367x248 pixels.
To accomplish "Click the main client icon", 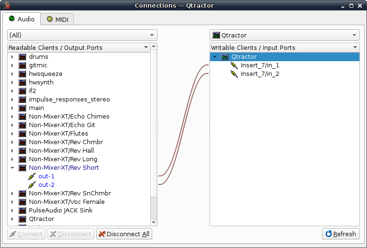I will tap(22, 108).
